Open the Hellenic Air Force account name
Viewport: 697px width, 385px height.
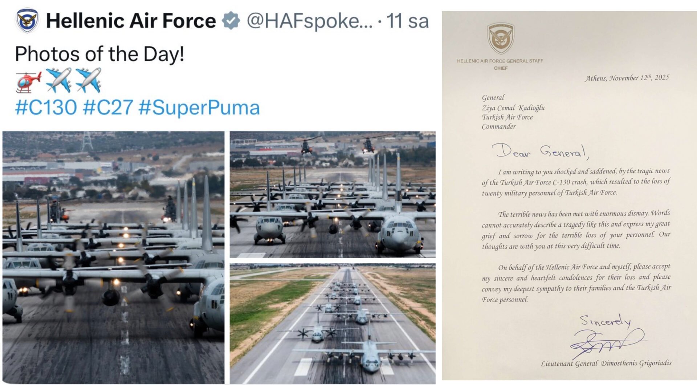[131, 21]
